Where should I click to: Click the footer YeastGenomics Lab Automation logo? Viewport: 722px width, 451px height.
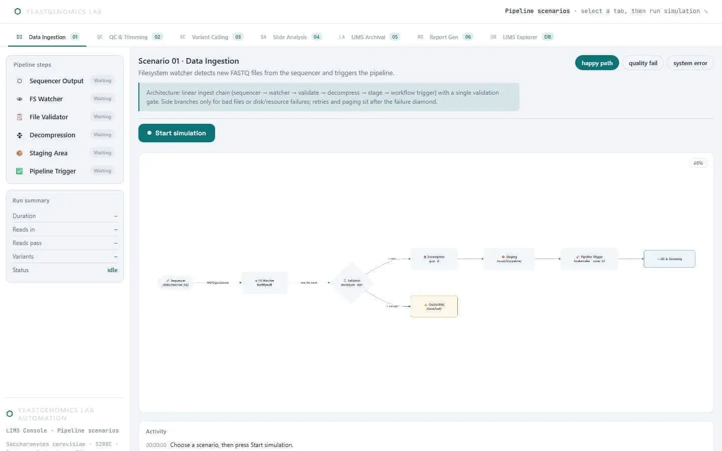(10, 414)
